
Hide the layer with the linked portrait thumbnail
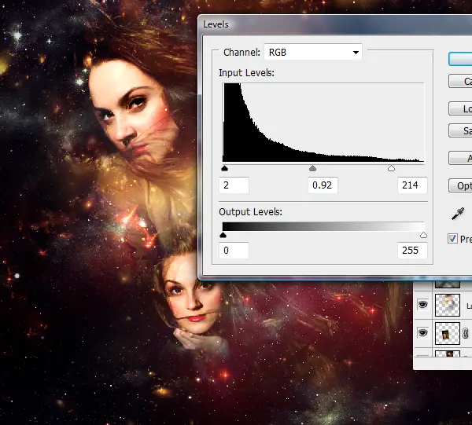(x=422, y=333)
